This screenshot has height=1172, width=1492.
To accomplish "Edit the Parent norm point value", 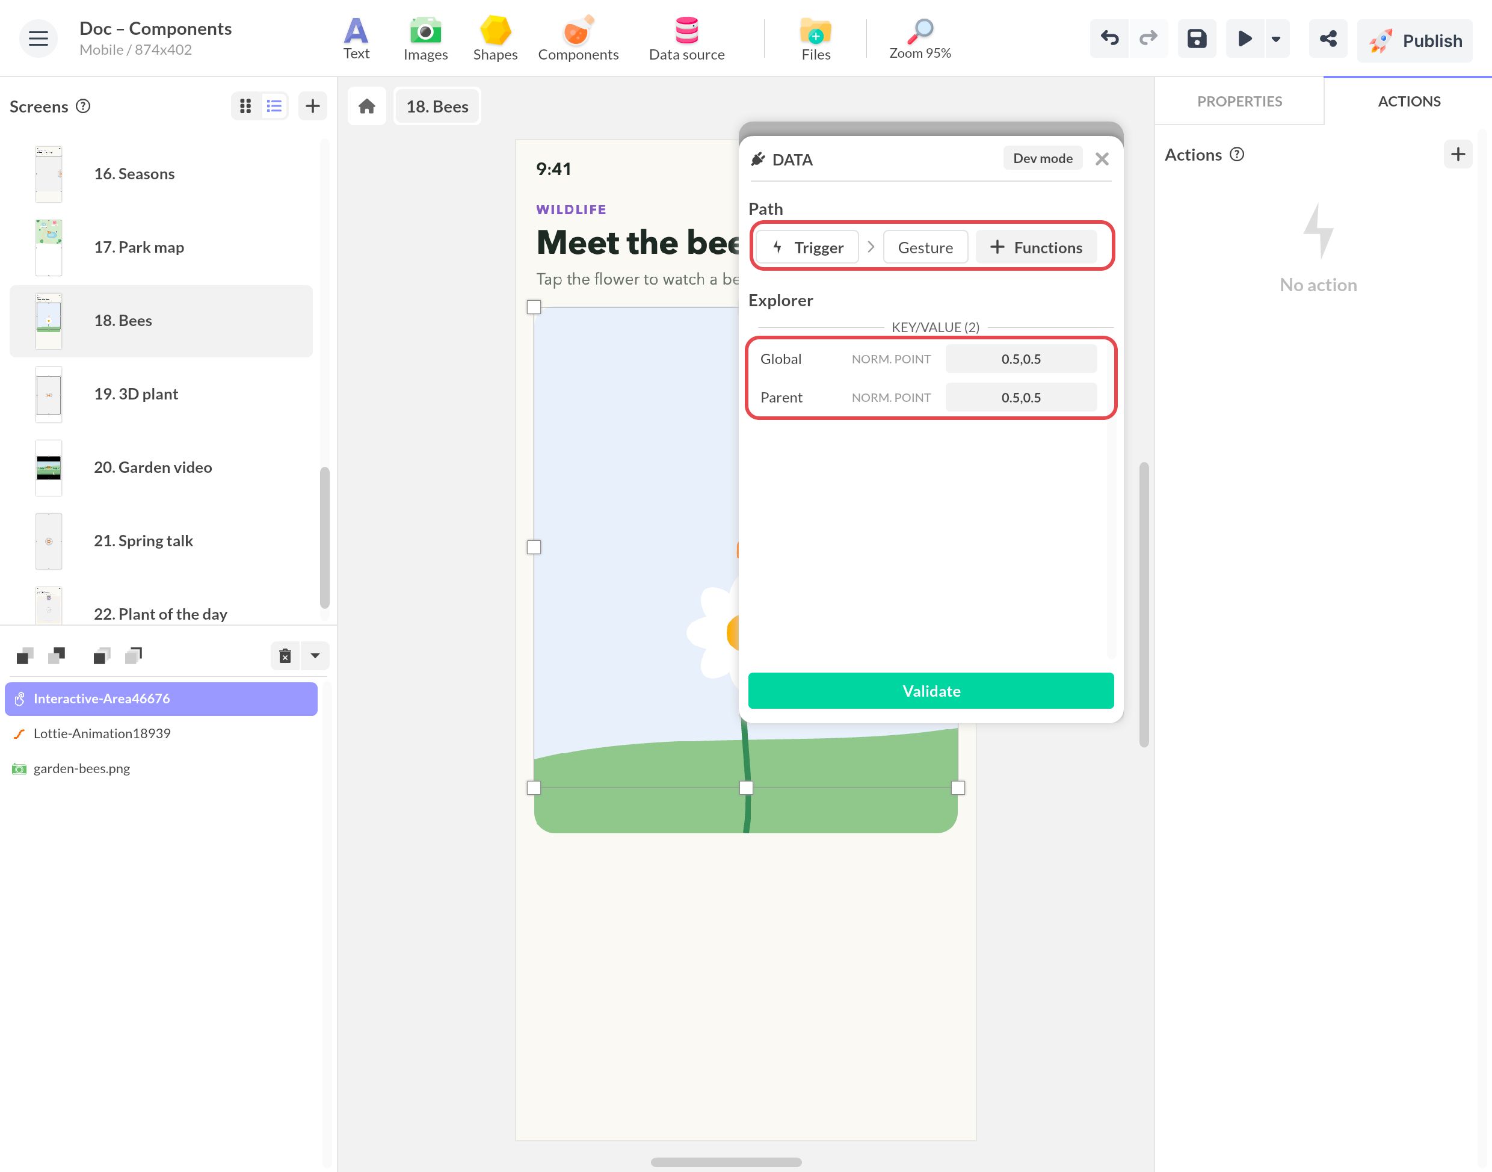I will [1021, 397].
